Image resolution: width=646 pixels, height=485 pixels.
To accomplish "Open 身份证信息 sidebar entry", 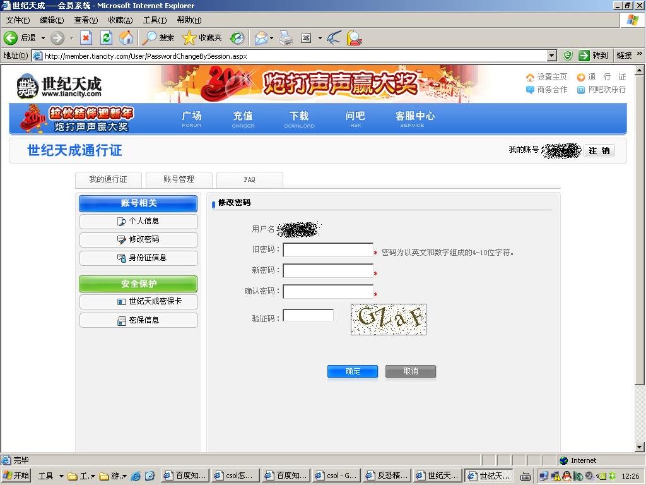I will (138, 258).
